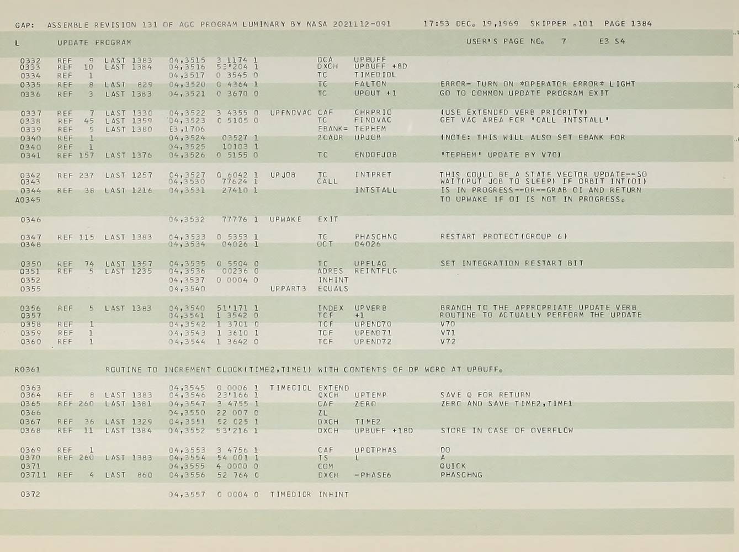
Task: Click the line number 'R0361'
Action: [x=28, y=370]
